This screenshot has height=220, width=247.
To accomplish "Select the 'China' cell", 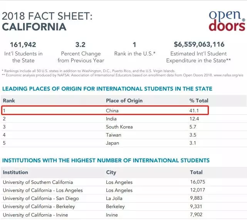I will click(112, 111).
